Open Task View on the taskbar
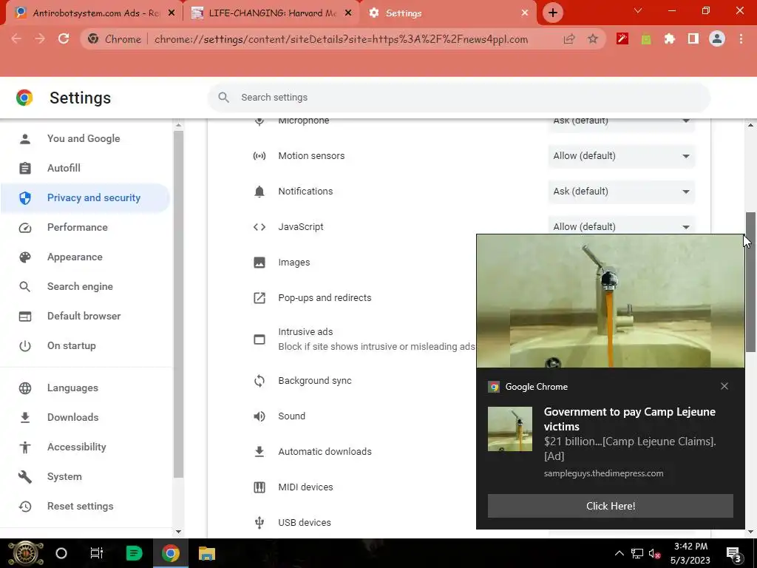The height and width of the screenshot is (568, 757). pos(97,553)
